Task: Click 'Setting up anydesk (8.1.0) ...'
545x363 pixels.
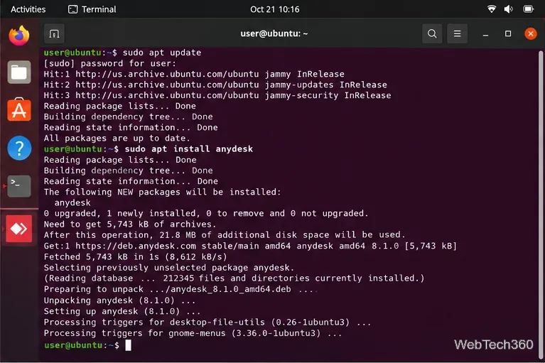Action: pyautogui.click(x=122, y=311)
